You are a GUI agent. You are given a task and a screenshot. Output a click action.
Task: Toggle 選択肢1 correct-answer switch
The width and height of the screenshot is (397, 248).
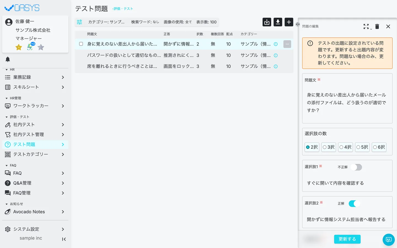tap(356, 167)
